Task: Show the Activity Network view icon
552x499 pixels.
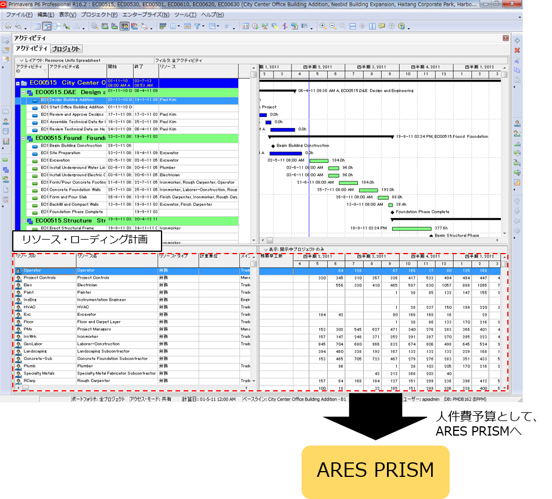Action: tap(57, 26)
